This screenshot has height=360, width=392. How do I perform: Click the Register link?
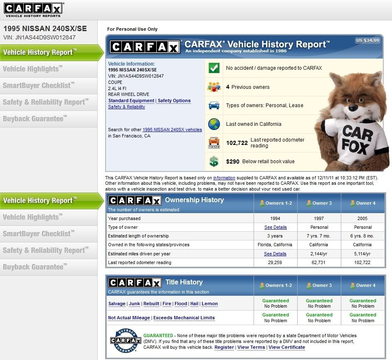[224, 347]
